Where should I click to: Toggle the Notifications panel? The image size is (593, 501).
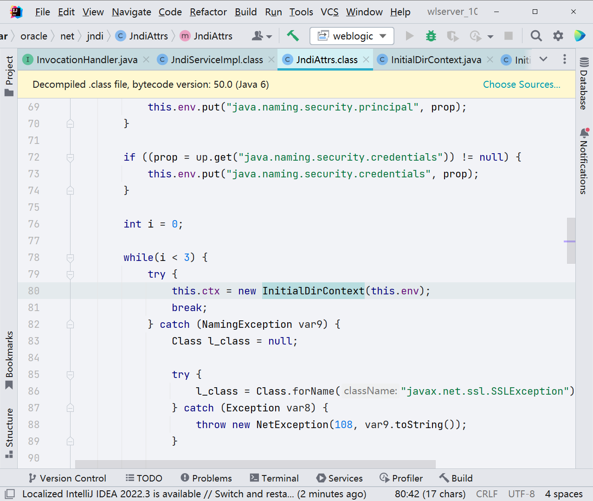click(583, 160)
